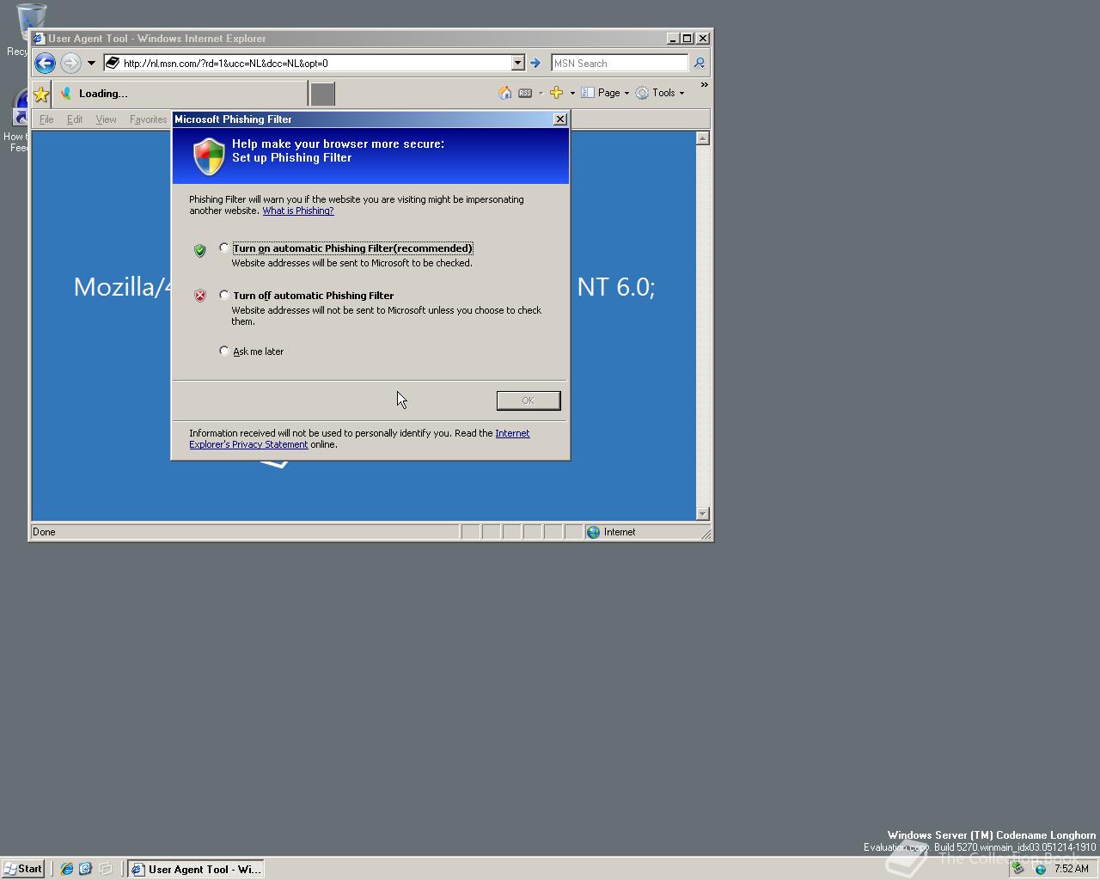The height and width of the screenshot is (880, 1100).
Task: Expand the Add Favorites dropdown arrow
Action: pos(572,93)
